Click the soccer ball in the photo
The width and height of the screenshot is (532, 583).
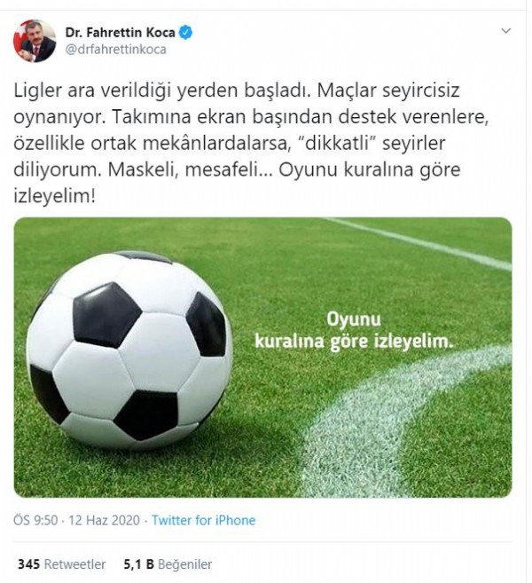coord(129,351)
